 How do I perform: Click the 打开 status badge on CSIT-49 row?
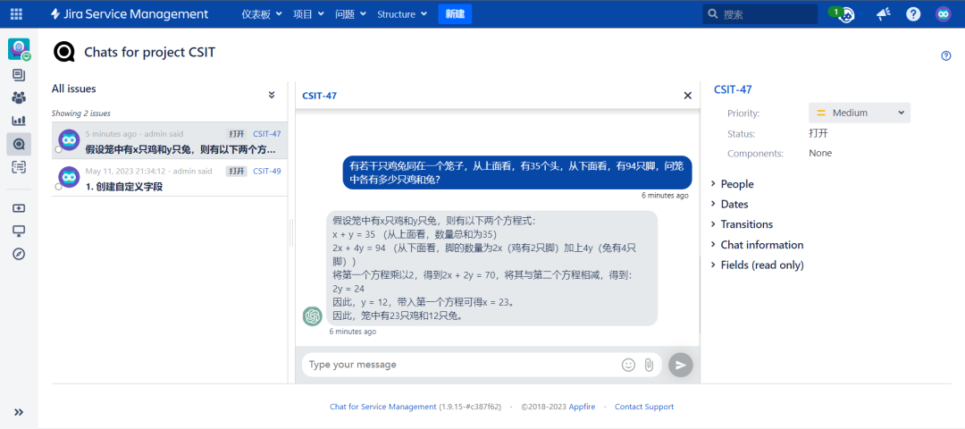[x=237, y=171]
